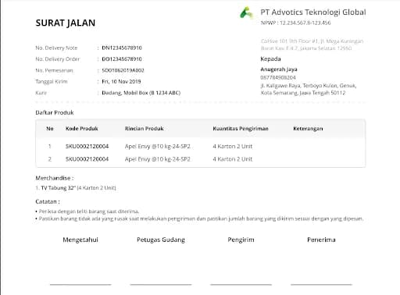
Task: Click the Merchandise label
Action: point(55,178)
